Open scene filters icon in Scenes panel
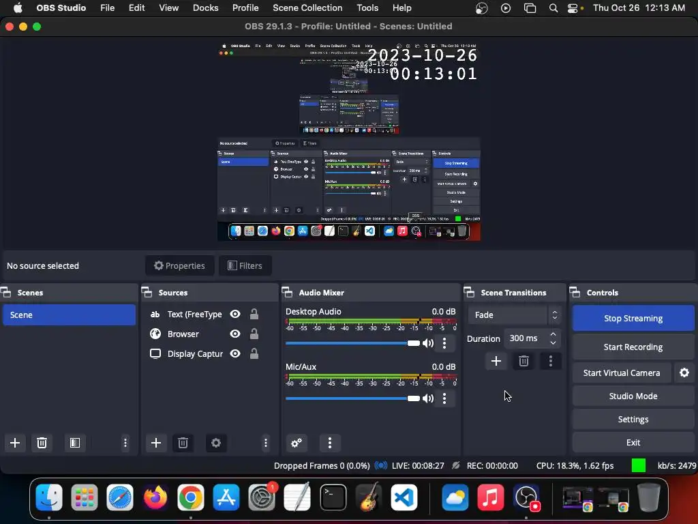Screen dimensions: 698x524 click(75, 442)
